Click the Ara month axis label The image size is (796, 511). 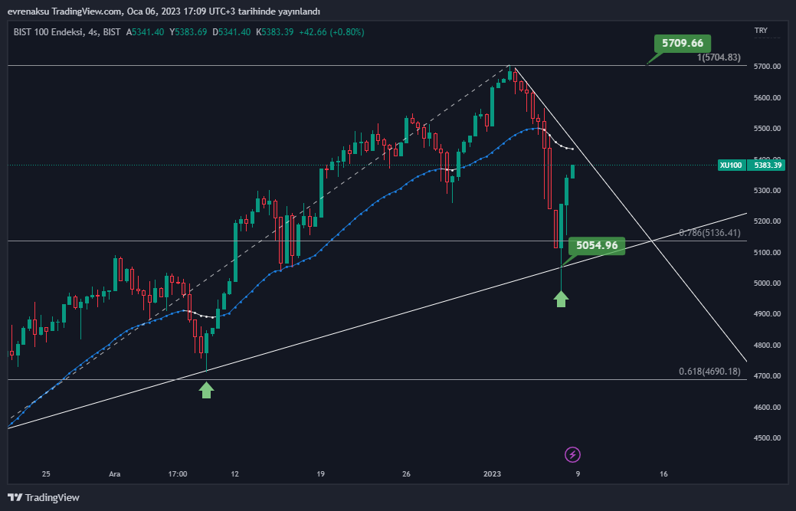115,474
